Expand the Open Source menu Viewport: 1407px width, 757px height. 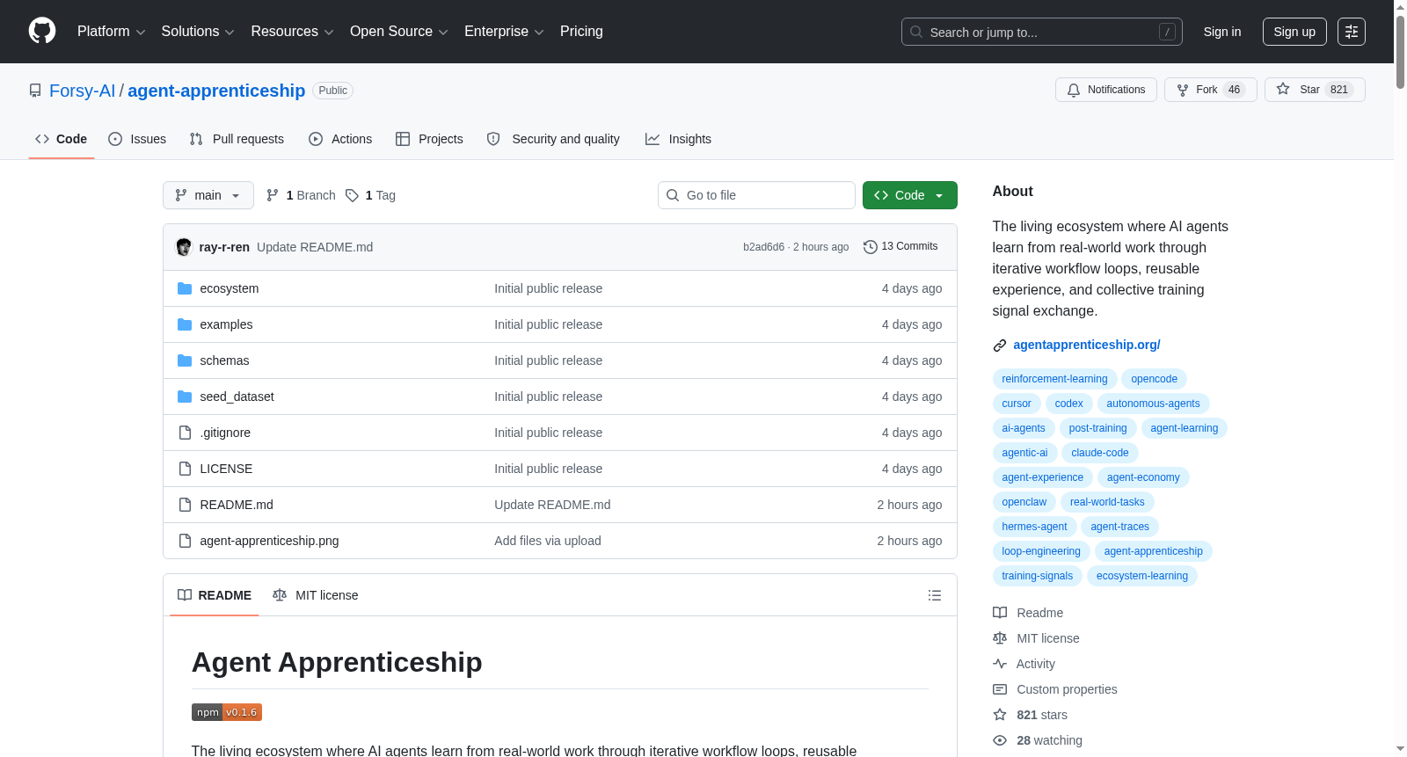399,32
